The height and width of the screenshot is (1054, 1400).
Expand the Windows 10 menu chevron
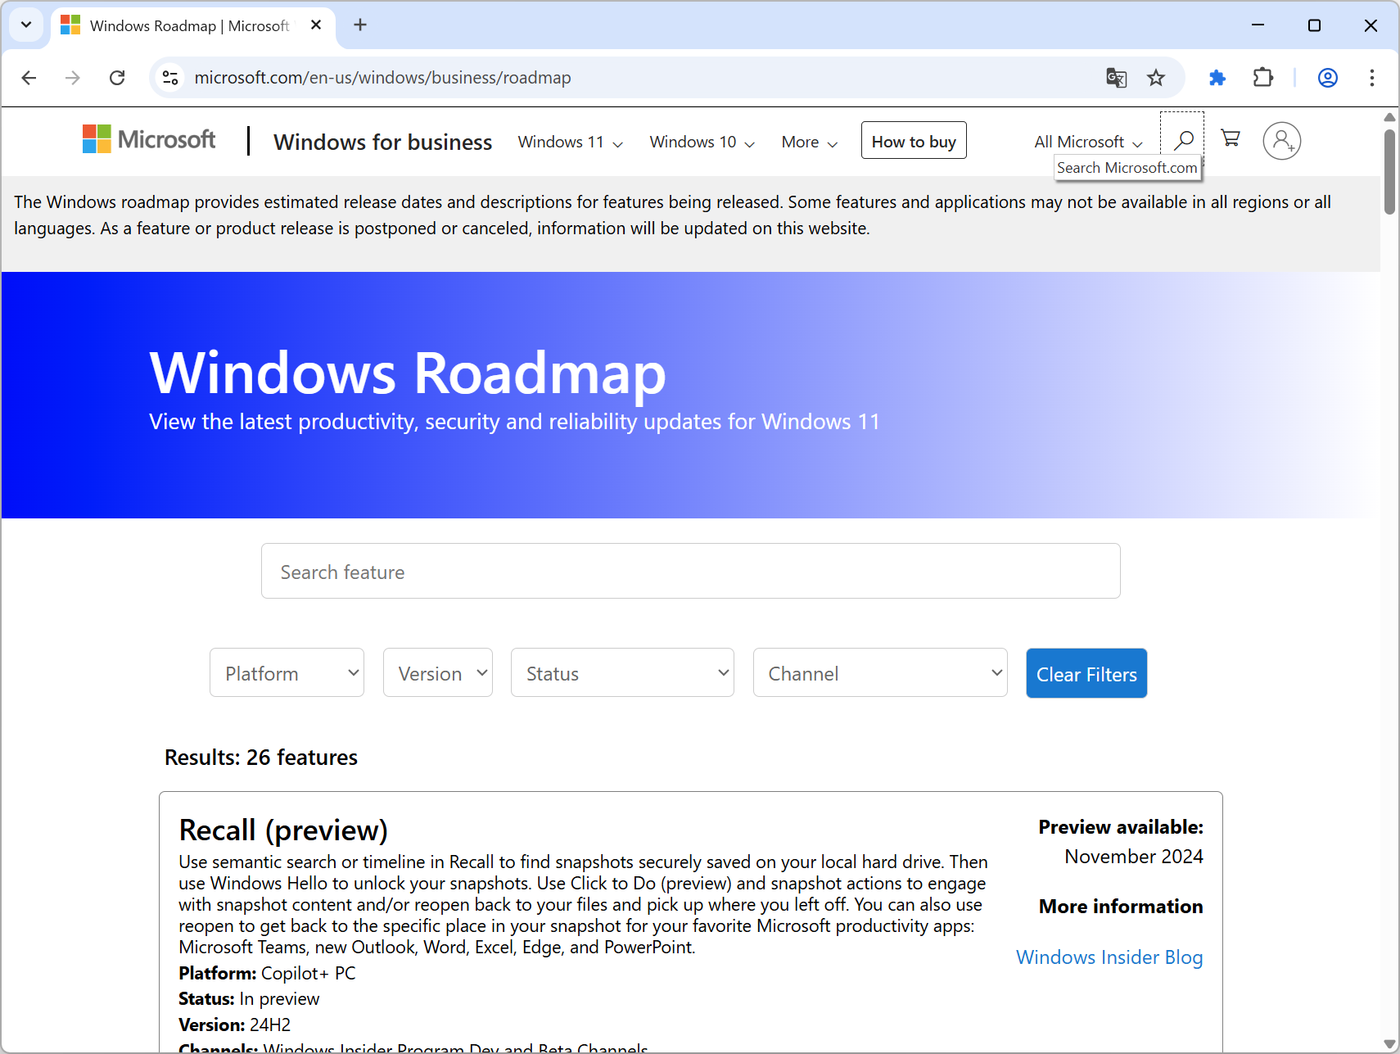[x=749, y=142]
